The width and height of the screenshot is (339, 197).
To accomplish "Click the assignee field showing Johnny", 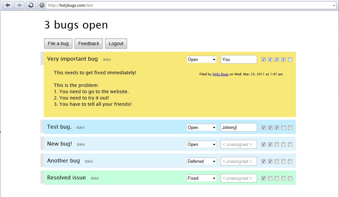I will point(238,127).
